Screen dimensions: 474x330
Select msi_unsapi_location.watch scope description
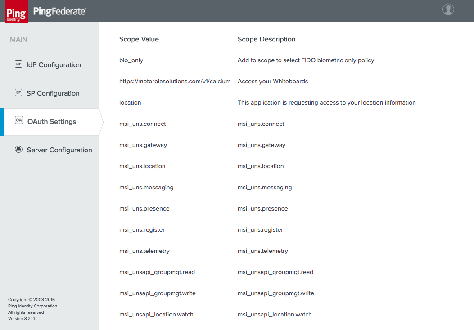(x=275, y=315)
